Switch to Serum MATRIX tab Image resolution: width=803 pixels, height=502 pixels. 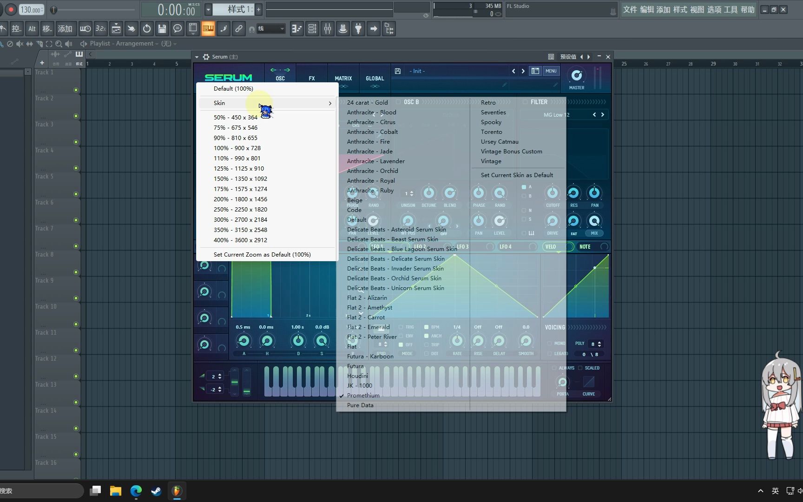(343, 79)
